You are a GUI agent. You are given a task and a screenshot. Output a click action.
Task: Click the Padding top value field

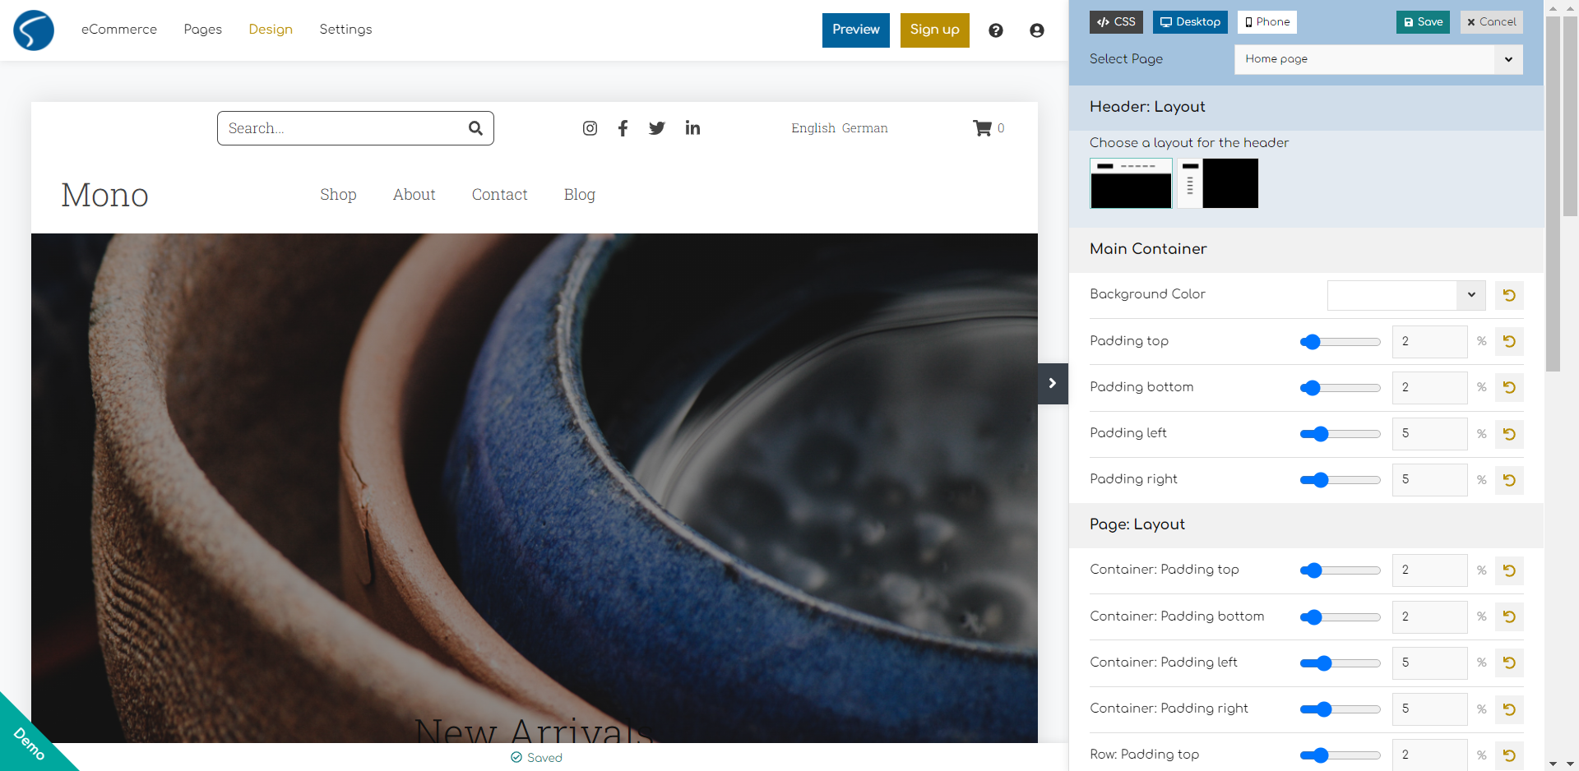(x=1429, y=342)
